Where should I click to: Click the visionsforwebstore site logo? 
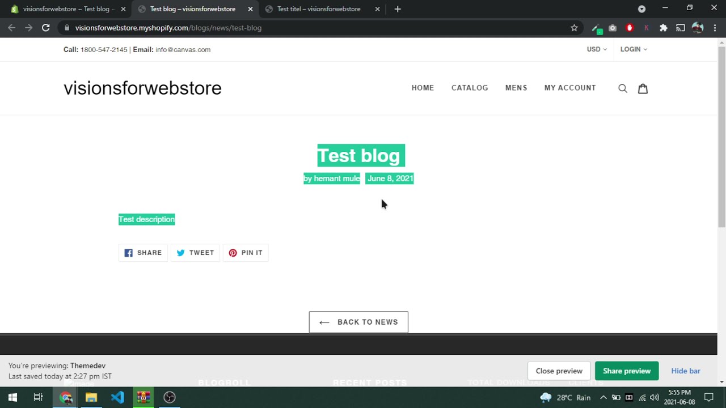(x=142, y=88)
